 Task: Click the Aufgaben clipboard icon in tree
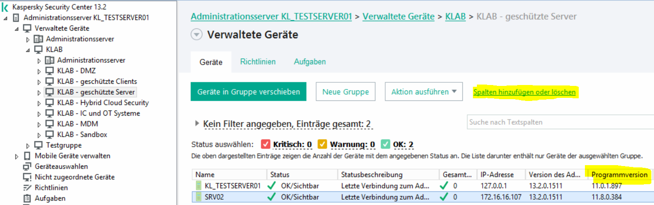pyautogui.click(x=27, y=198)
